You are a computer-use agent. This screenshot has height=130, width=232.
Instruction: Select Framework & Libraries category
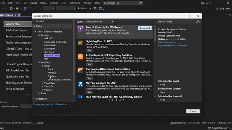click(x=55, y=42)
